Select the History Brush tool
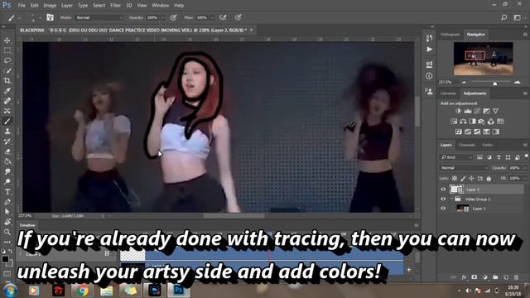Image resolution: width=530 pixels, height=298 pixels. (x=7, y=142)
